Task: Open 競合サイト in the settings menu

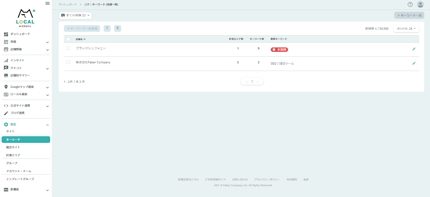Action: 13,147
